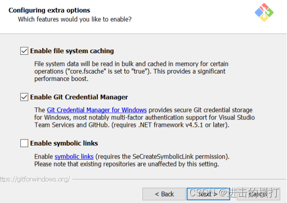Click the 'Configuring extra options' heading
This screenshot has width=287, height=203.
pos(50,10)
